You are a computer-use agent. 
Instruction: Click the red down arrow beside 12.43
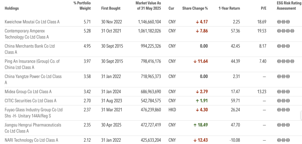[194, 140]
